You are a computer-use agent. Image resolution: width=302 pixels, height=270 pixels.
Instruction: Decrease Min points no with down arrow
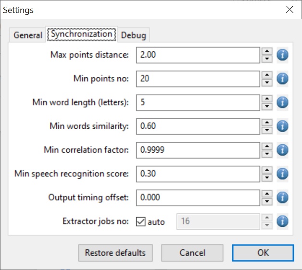click(267, 83)
